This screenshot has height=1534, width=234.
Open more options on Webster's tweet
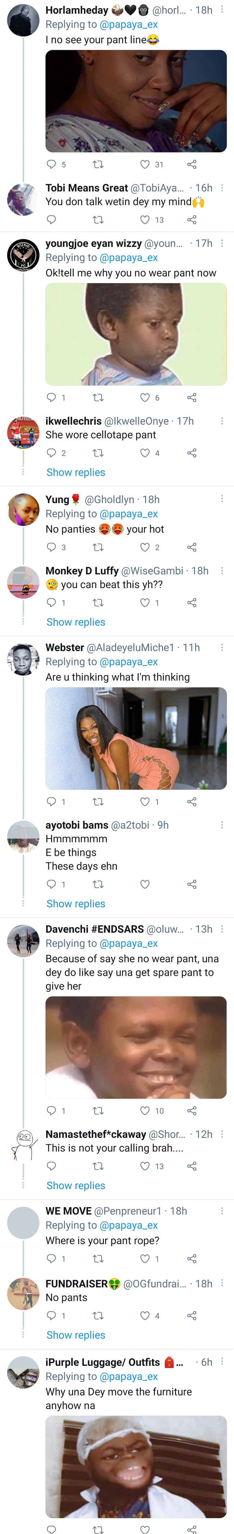pyautogui.click(x=222, y=647)
